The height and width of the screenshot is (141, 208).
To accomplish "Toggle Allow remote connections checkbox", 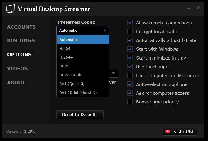I will point(130,23).
